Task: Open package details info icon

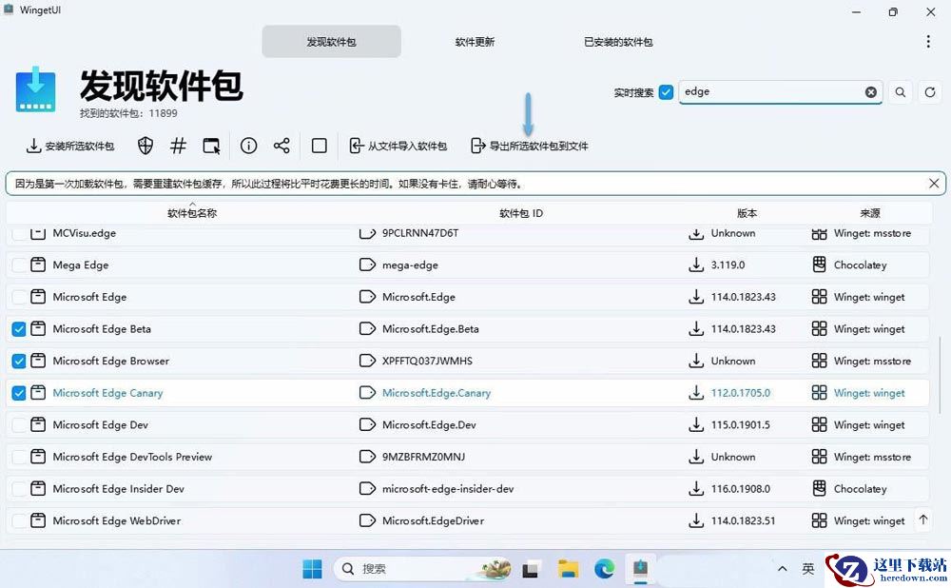Action: pos(248,146)
